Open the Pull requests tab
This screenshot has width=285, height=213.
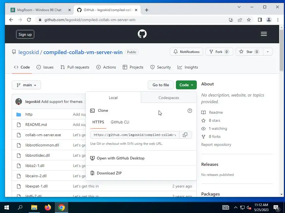pos(75,67)
